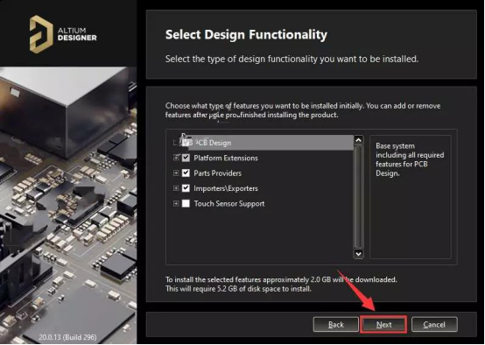Click the 'Select Design Functionality' heading
The height and width of the screenshot is (345, 485).
(246, 35)
